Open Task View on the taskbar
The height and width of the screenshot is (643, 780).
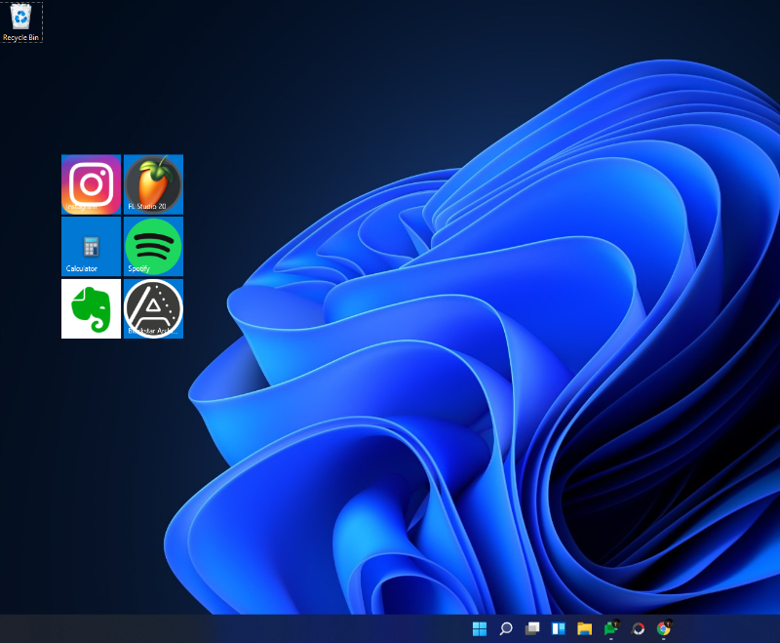pyautogui.click(x=531, y=629)
